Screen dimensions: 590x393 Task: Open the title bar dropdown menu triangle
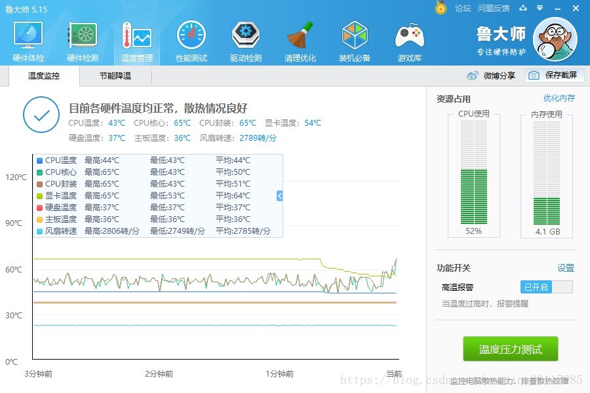[540, 8]
